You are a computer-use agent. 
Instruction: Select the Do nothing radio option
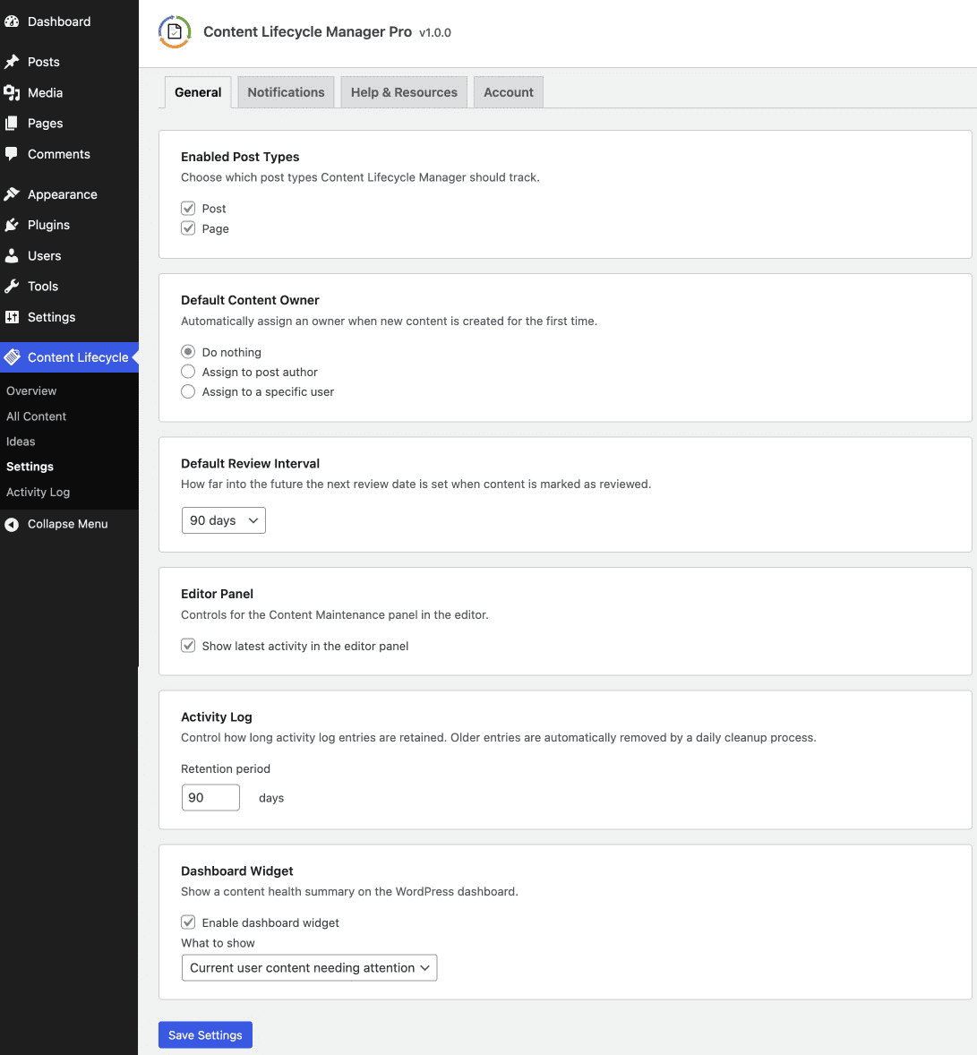click(188, 352)
